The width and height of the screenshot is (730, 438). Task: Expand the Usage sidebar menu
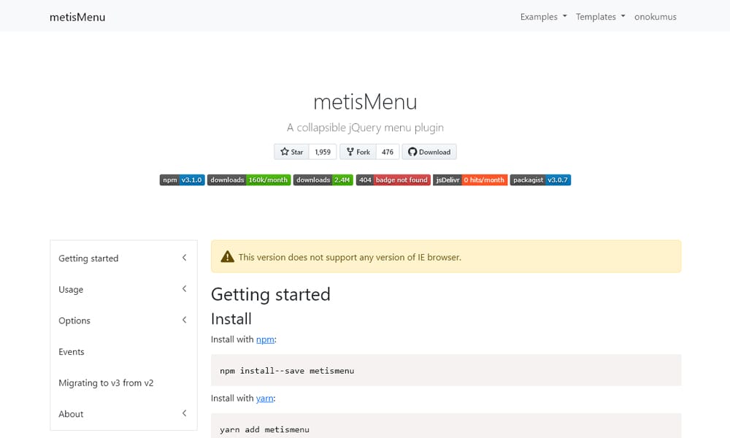123,289
